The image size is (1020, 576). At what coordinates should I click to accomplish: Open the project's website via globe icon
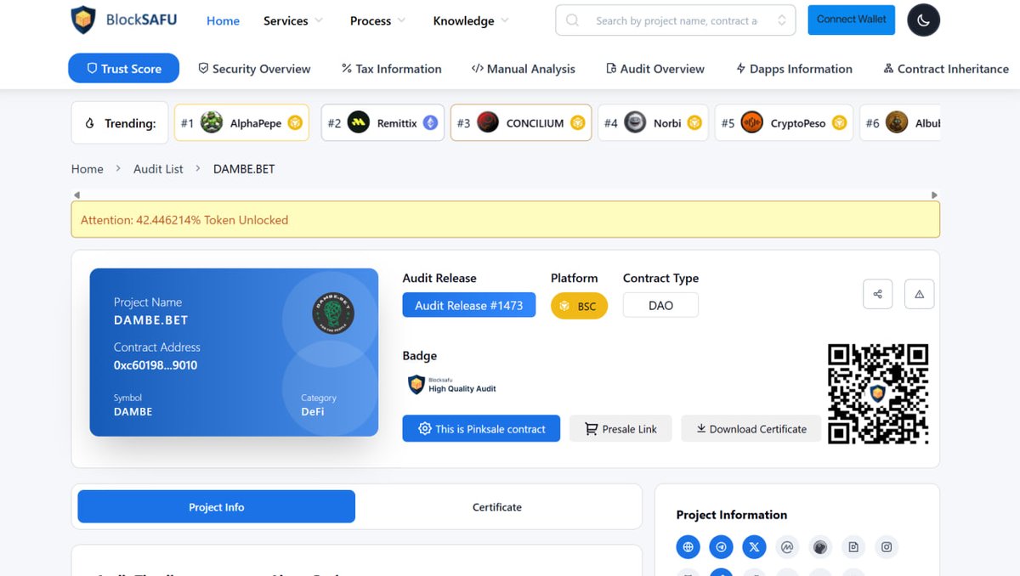pyautogui.click(x=688, y=547)
